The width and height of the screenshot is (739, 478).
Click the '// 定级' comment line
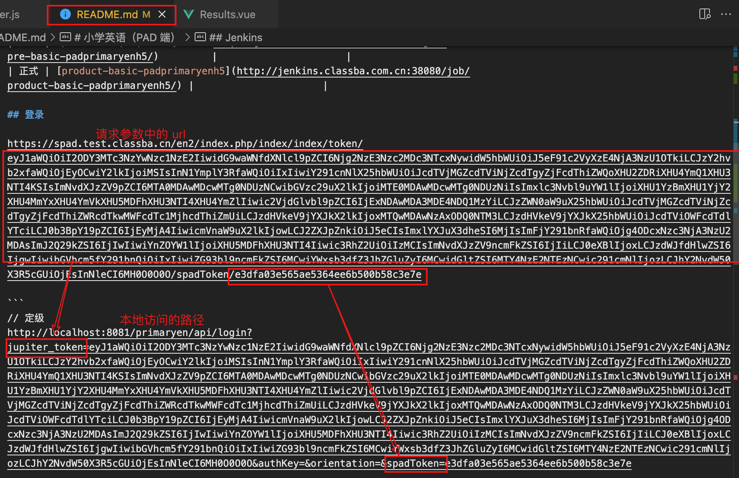coord(25,318)
